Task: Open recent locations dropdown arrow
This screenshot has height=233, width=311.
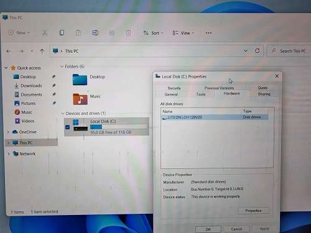Action: tap(32, 51)
